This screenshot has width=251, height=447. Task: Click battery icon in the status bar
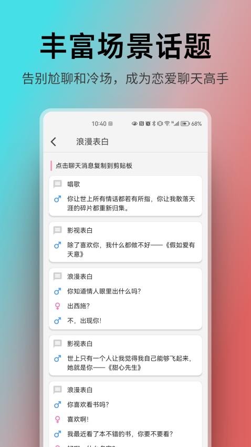pos(185,124)
